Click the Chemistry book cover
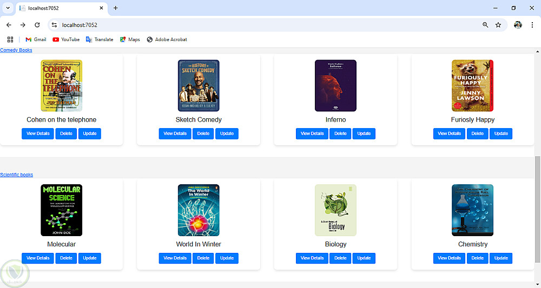Viewport: 541px width, 288px height. [x=473, y=210]
